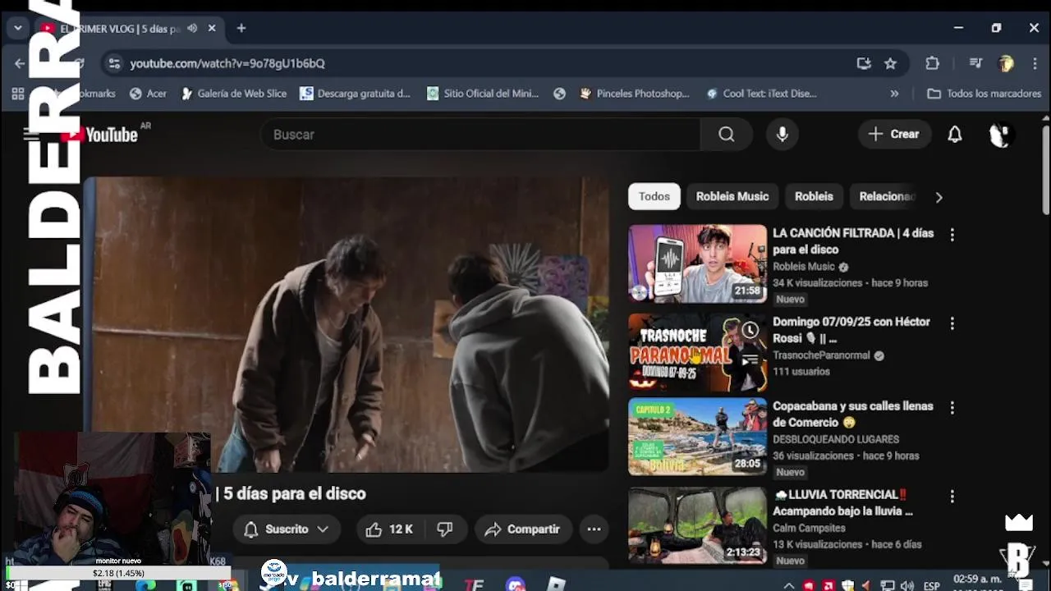Open Cool Text iText bookmark
This screenshot has height=591, width=1051.
tap(761, 94)
